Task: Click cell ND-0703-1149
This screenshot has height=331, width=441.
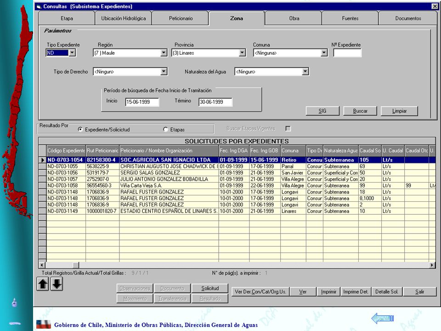Action: click(x=66, y=211)
